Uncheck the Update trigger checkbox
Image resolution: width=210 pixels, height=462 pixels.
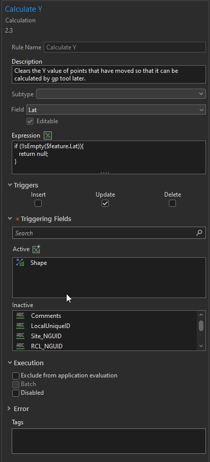pos(105,203)
